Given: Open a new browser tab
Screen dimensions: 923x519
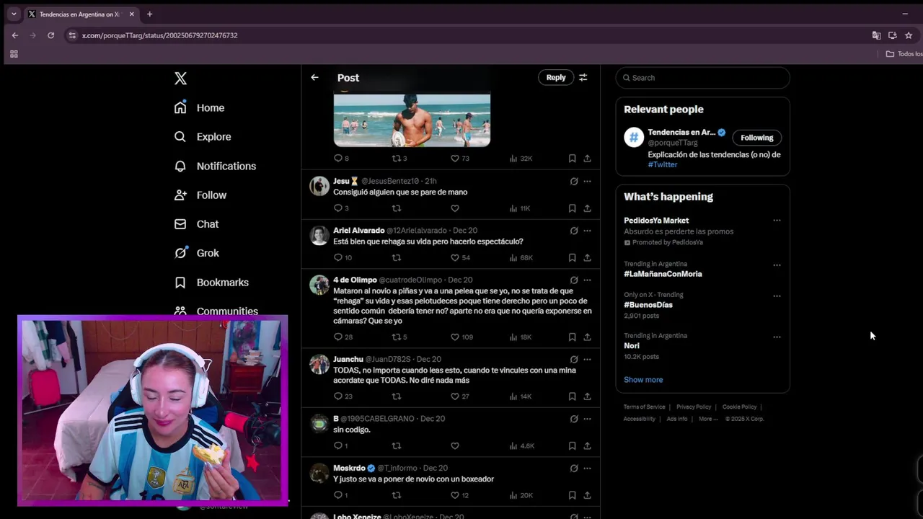Looking at the screenshot, I should 149,14.
